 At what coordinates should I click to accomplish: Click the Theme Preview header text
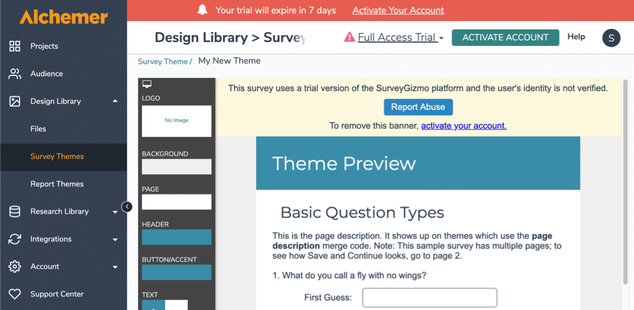coord(344,164)
